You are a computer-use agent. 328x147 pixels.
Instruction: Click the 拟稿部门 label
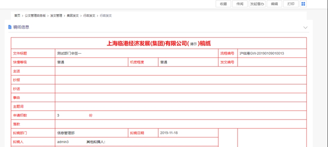(20, 133)
